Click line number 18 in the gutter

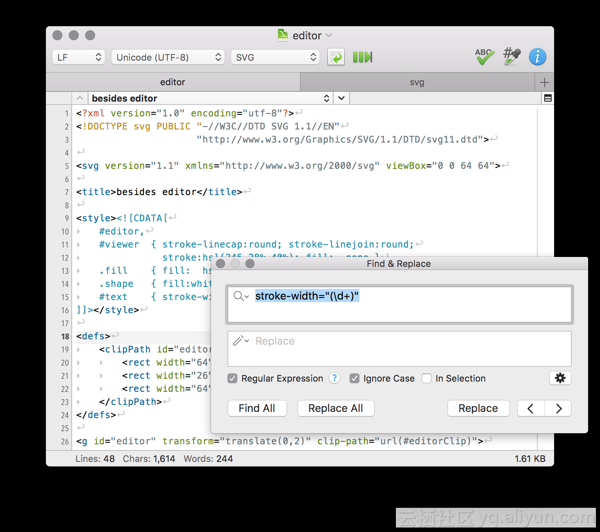(65, 336)
